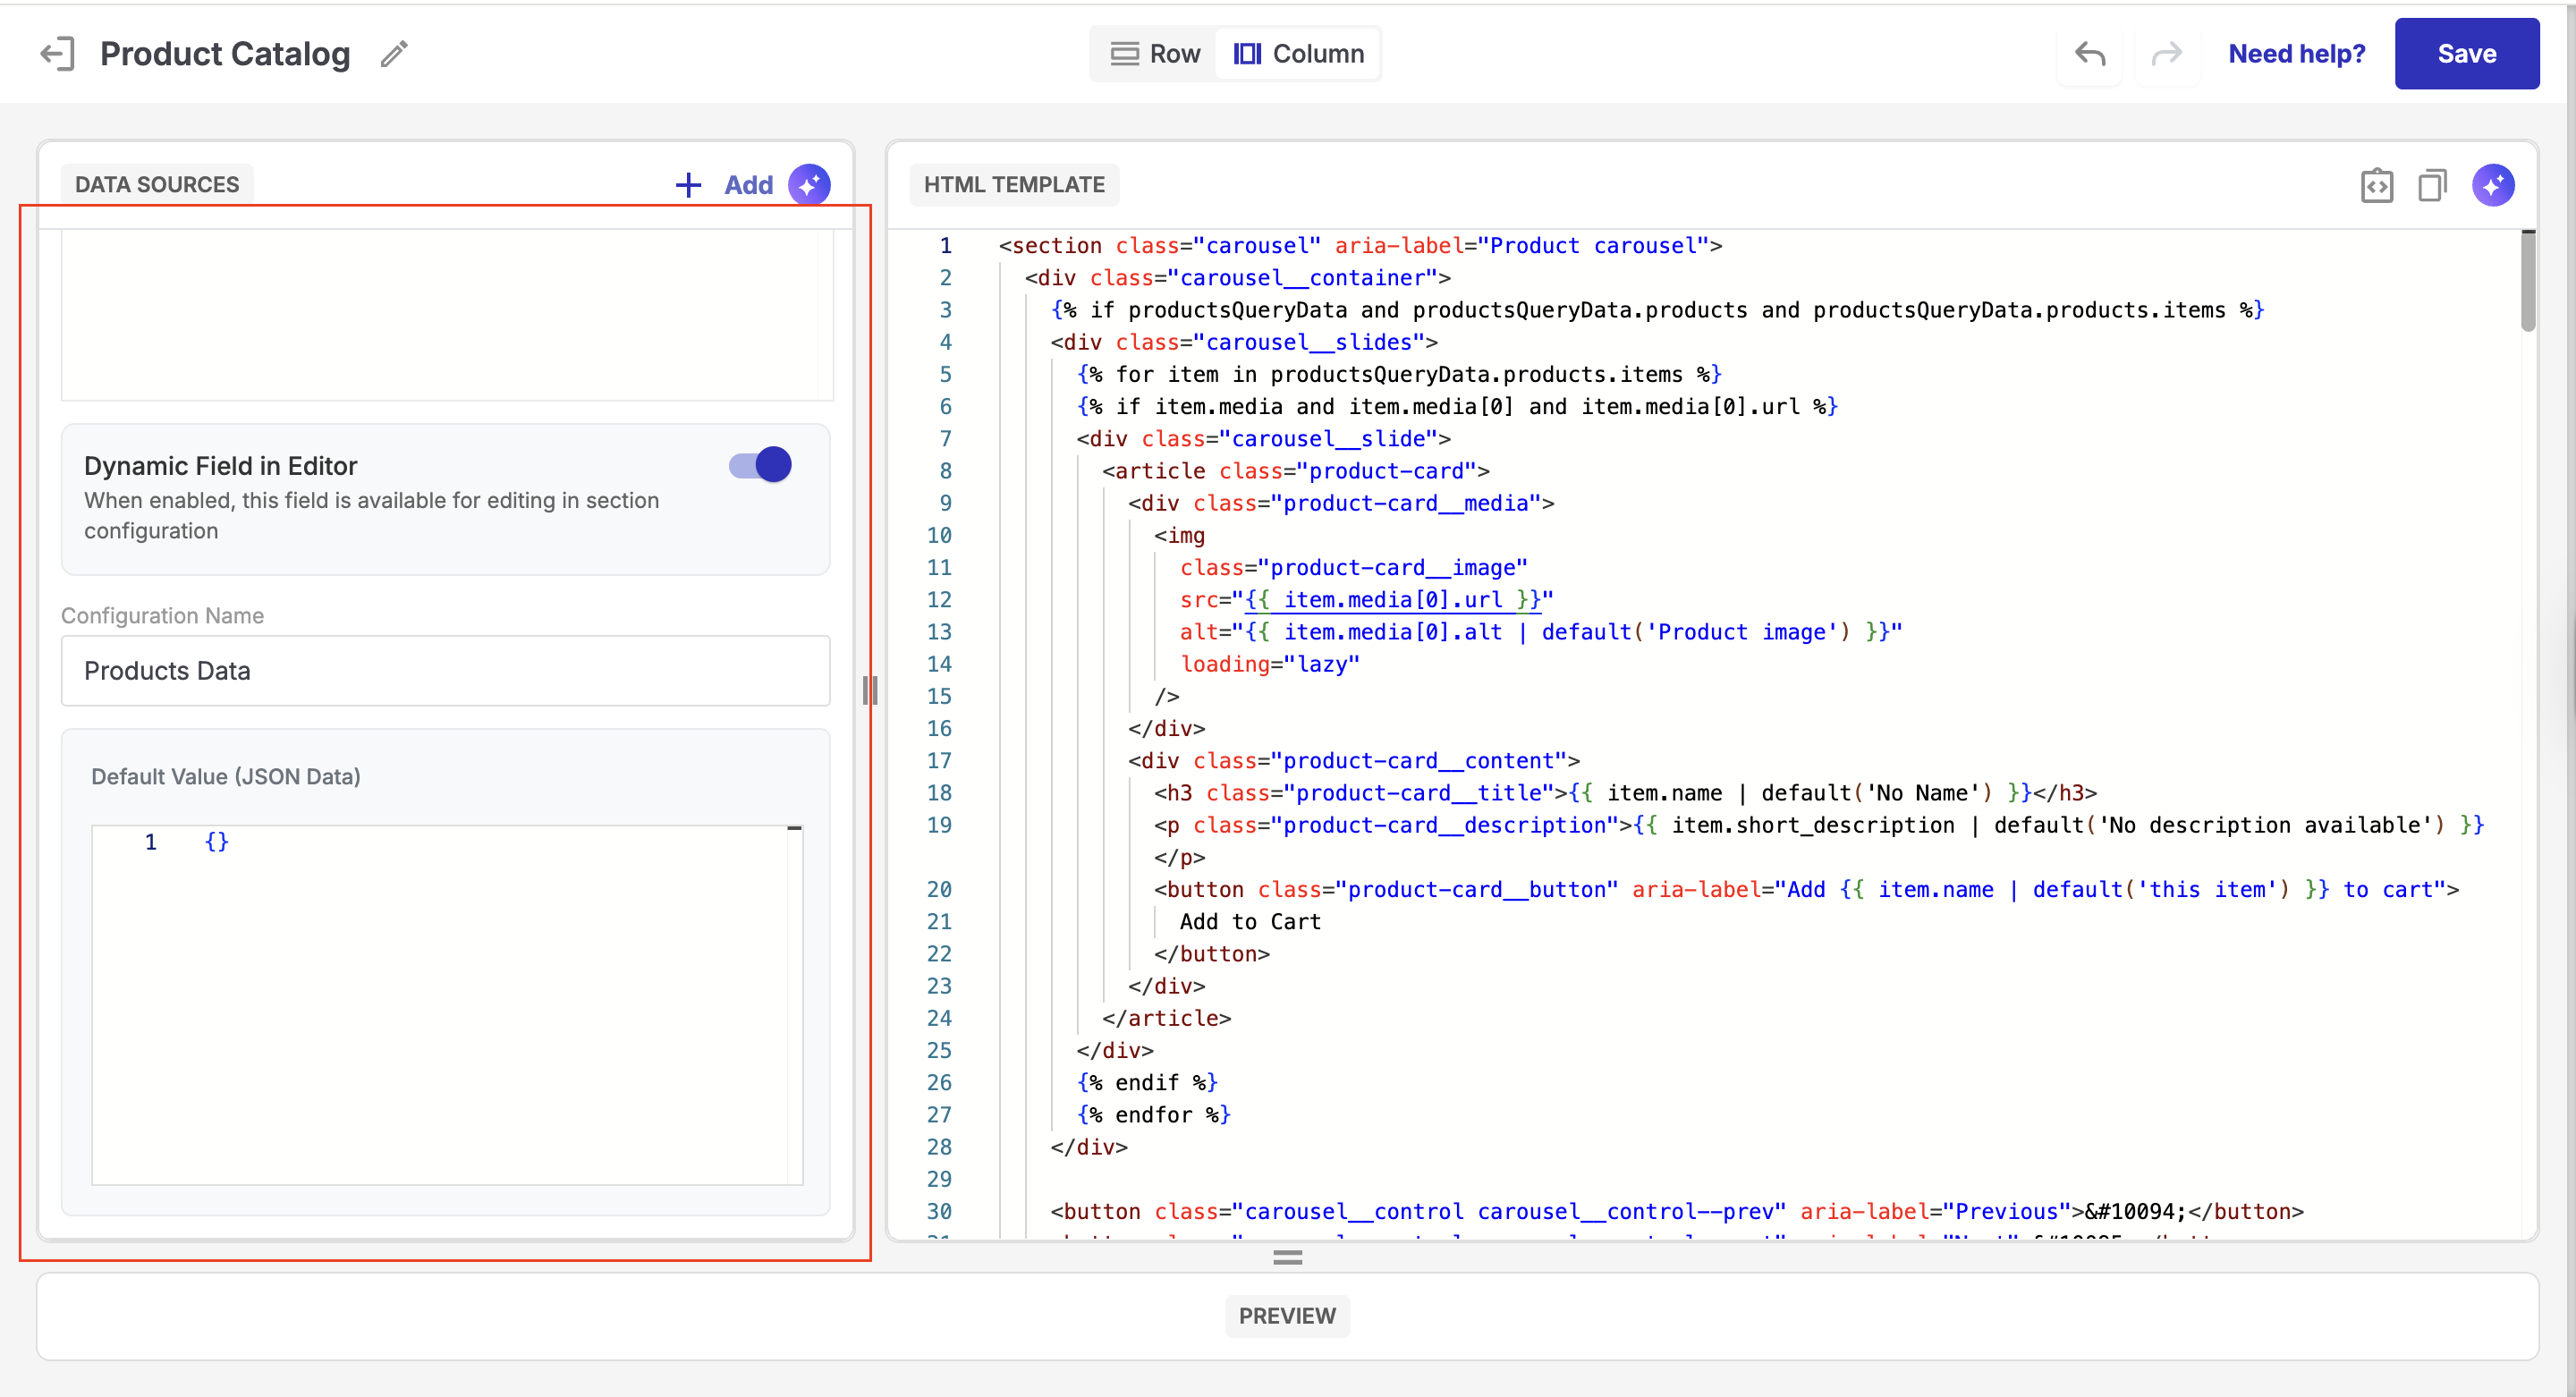Open the Need help? link

pyautogui.click(x=2296, y=53)
